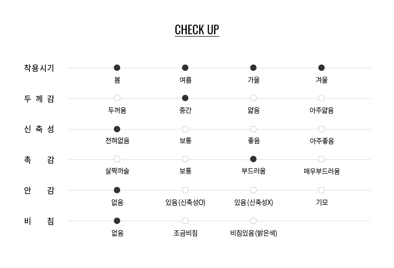Select 부드러움 texture radio dot
The width and height of the screenshot is (394, 268).
pos(253,159)
